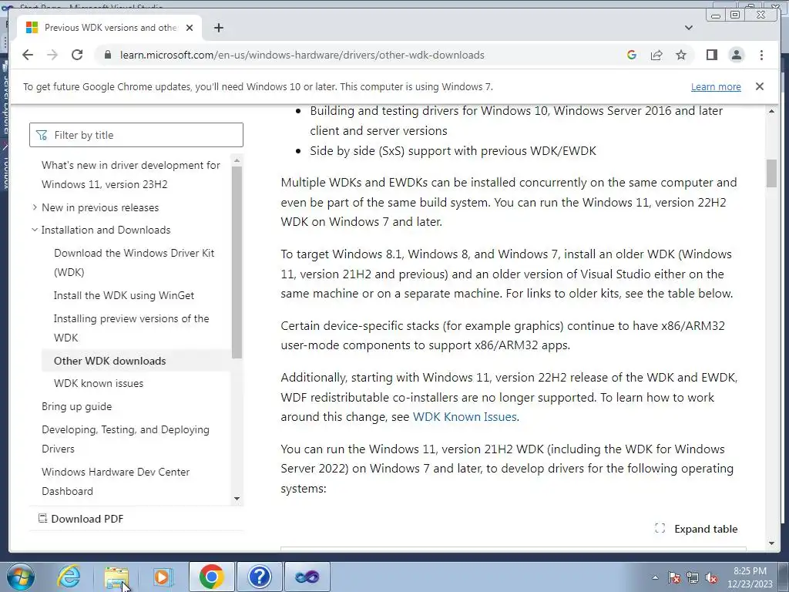Switch to Chrome on the taskbar
789x592 pixels.
(x=211, y=577)
